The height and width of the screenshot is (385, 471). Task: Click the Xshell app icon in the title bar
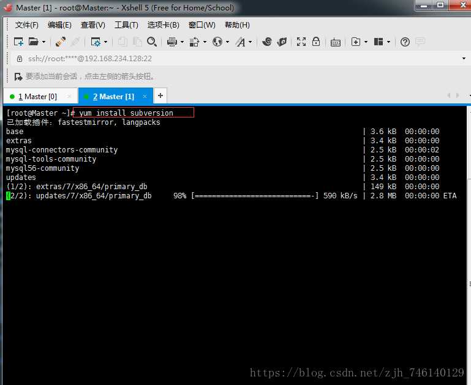(8, 7)
